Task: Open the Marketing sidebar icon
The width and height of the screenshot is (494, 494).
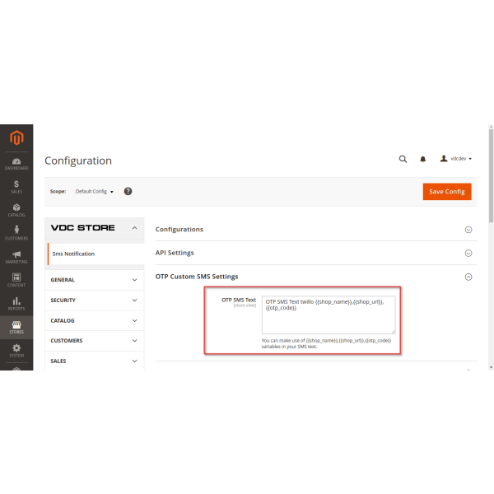Action: coord(16,257)
